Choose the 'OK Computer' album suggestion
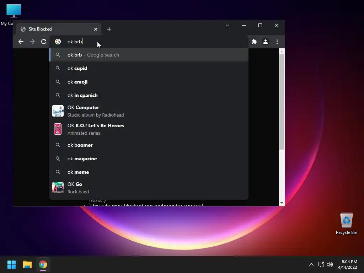 coord(149,111)
